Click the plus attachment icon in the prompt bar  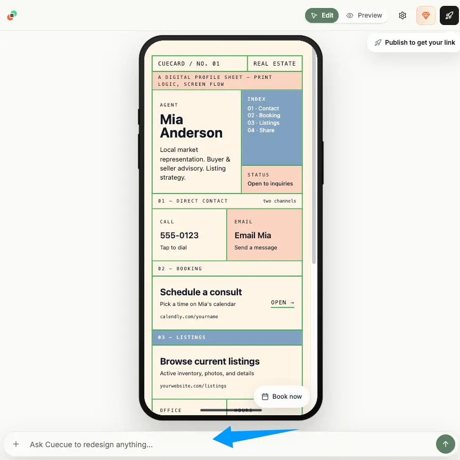click(x=16, y=444)
